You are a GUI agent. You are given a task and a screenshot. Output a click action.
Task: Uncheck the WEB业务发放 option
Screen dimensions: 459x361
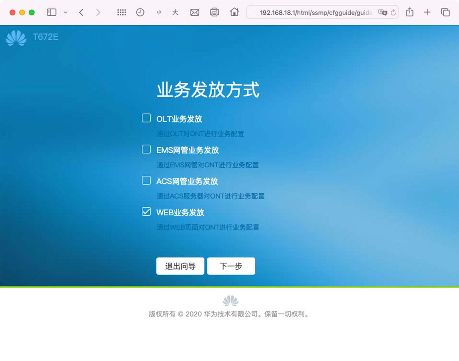pyautogui.click(x=146, y=211)
